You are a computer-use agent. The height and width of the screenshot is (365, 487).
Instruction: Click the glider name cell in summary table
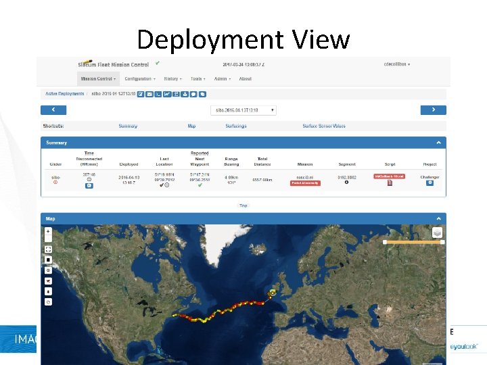tap(55, 178)
